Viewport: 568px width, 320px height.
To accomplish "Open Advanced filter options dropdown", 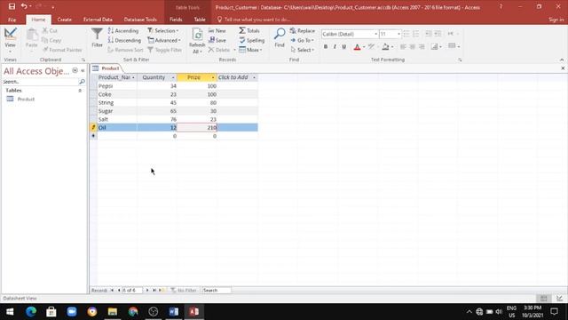I will [163, 40].
